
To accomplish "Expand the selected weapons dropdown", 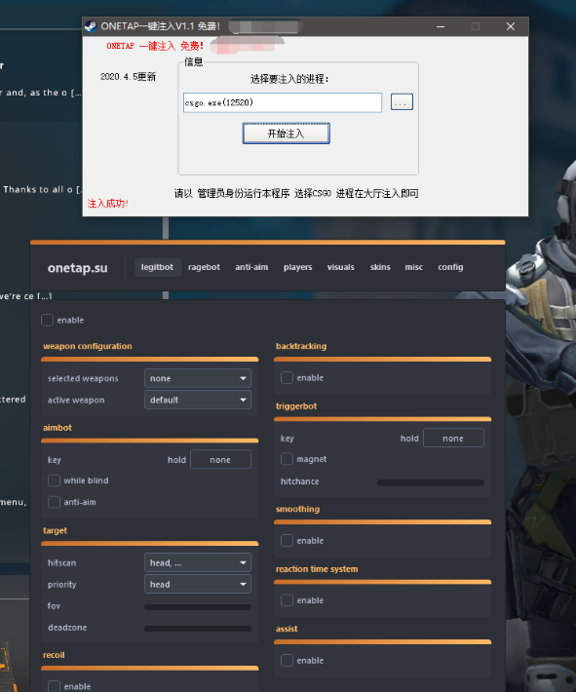I will (x=198, y=378).
